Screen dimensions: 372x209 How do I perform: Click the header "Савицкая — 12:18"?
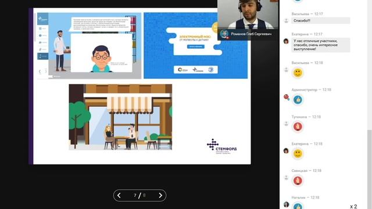tap(306, 171)
